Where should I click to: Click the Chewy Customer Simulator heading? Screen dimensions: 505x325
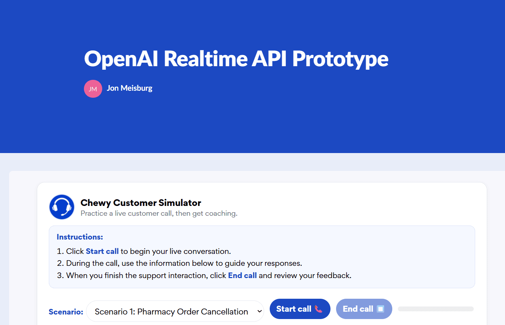pos(141,203)
